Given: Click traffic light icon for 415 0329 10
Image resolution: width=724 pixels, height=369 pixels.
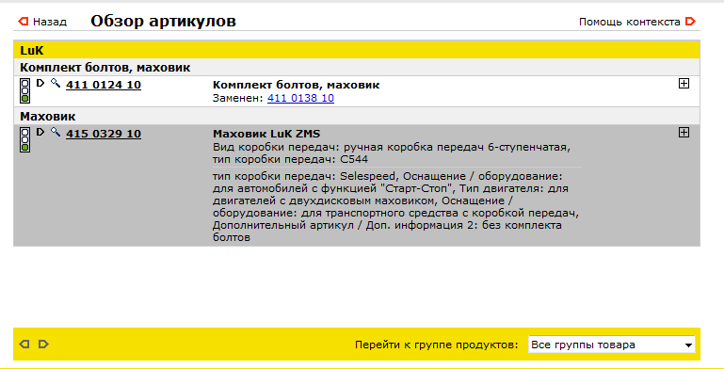Looking at the screenshot, I should click(x=24, y=140).
